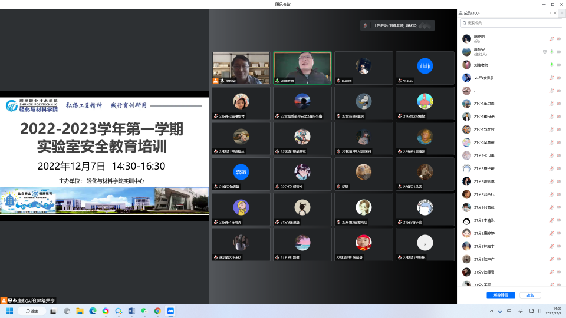Launch Google Chrome from the taskbar
The image size is (566, 318).
coord(157,311)
